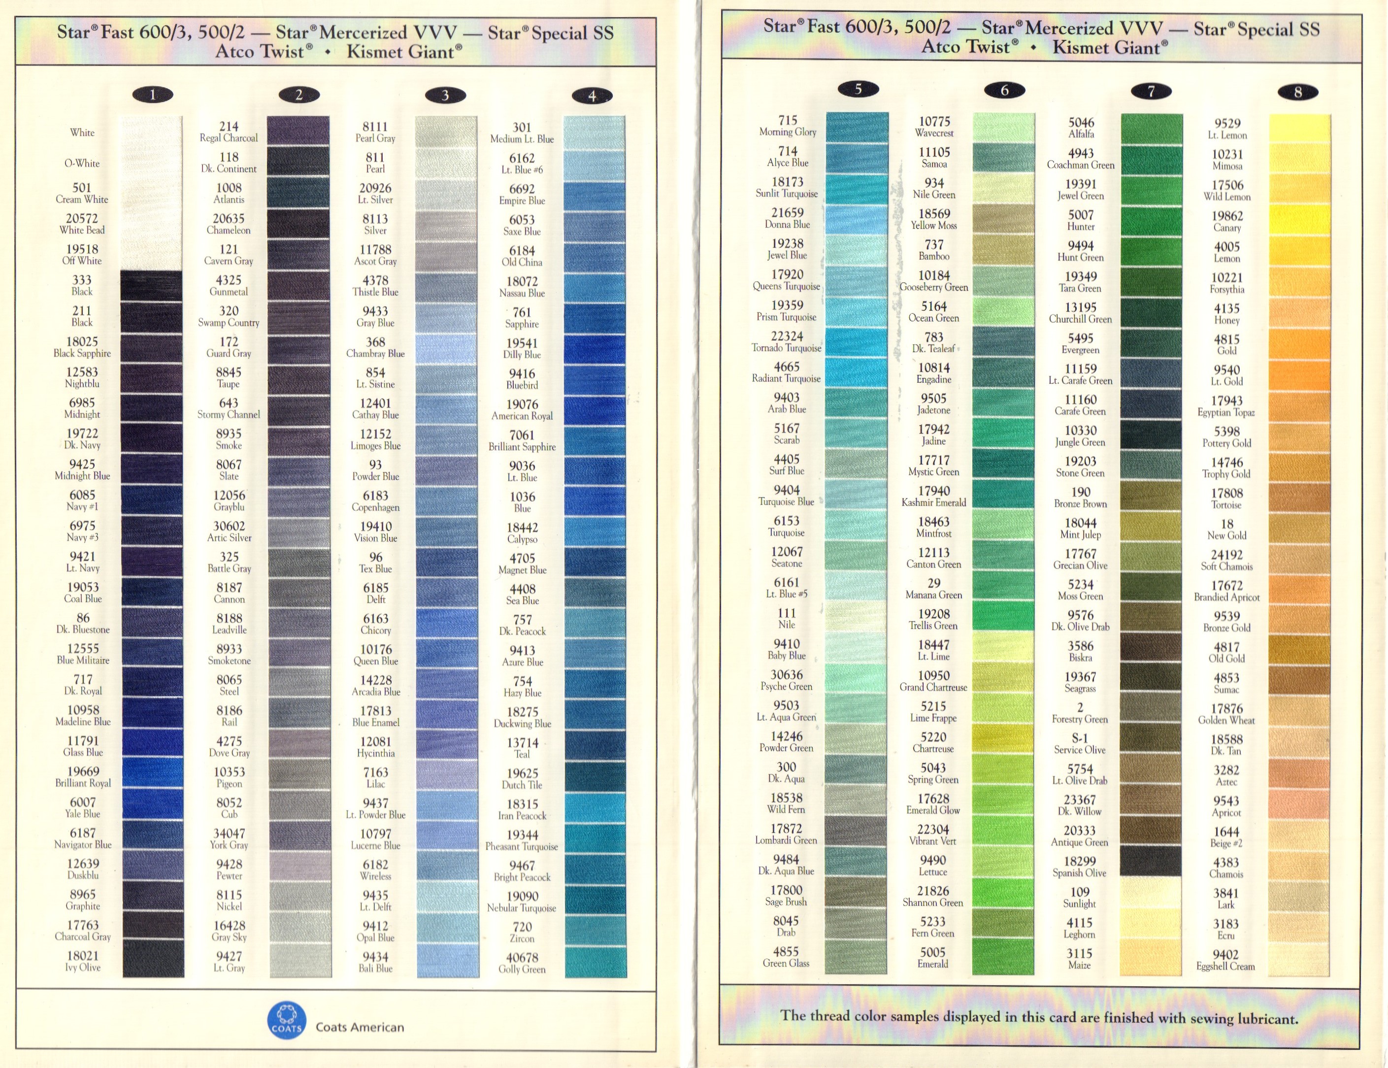Click the column 5 number badge
The image size is (1388, 1068).
click(x=858, y=90)
